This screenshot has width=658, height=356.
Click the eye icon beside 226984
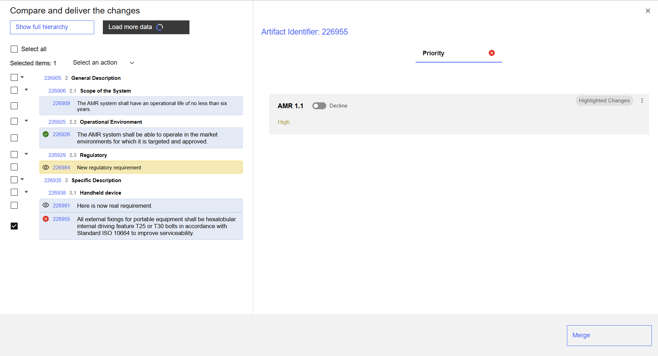click(x=46, y=167)
